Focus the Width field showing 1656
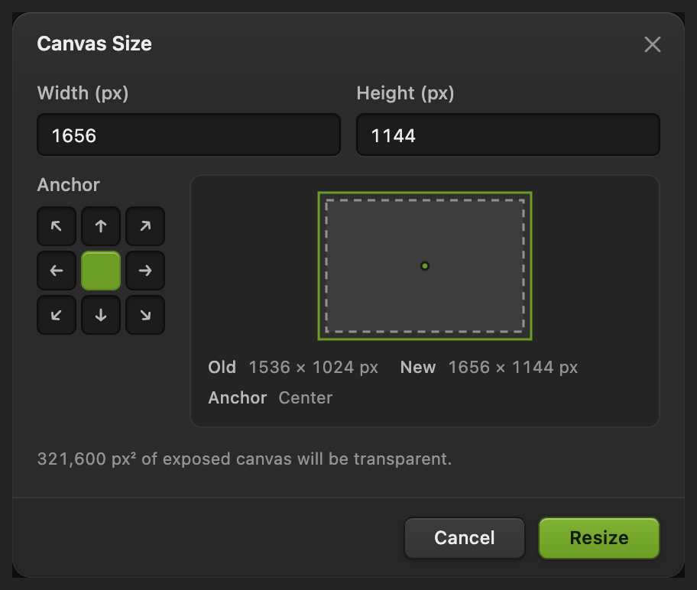This screenshot has width=697, height=590. (189, 135)
